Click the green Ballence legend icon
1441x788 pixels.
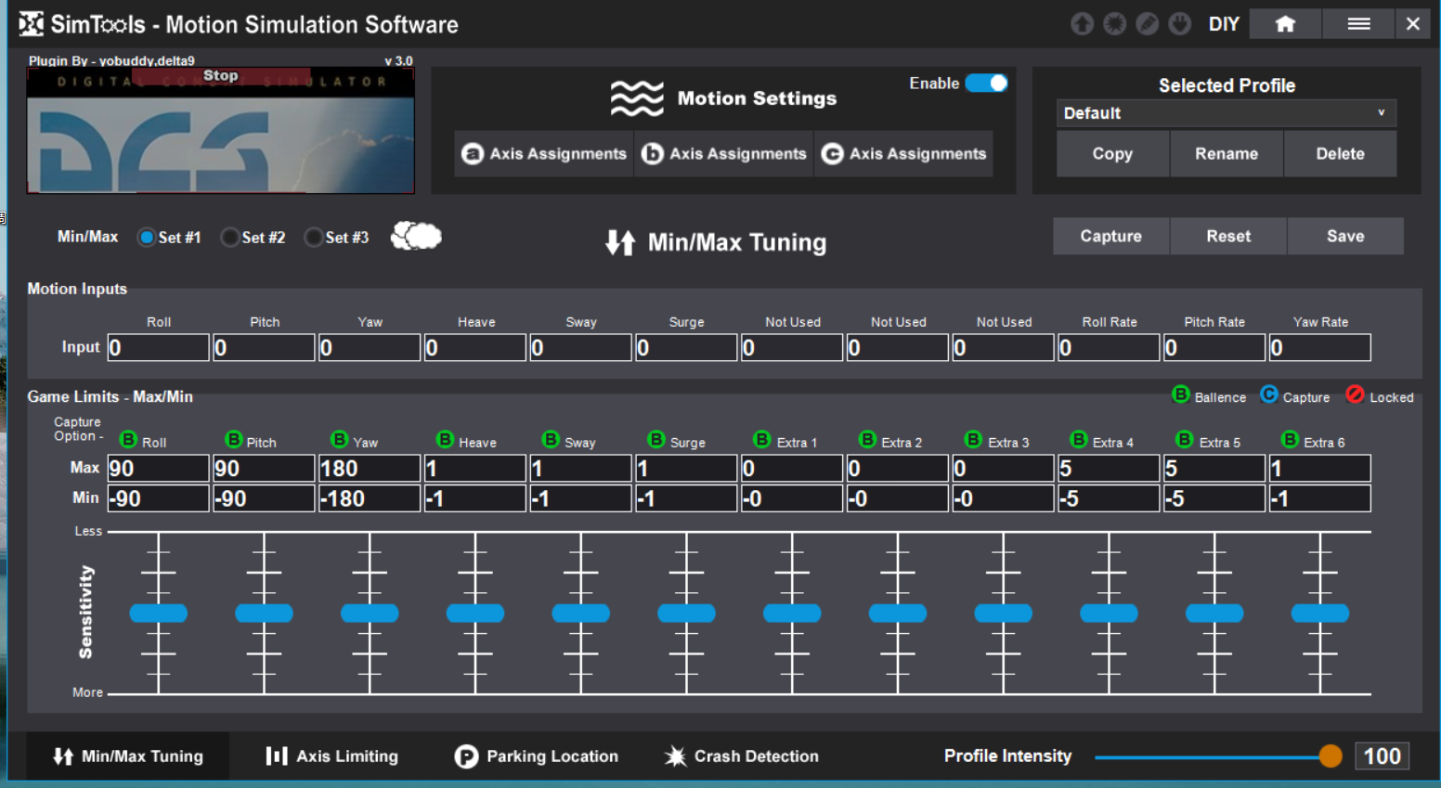coord(1181,394)
